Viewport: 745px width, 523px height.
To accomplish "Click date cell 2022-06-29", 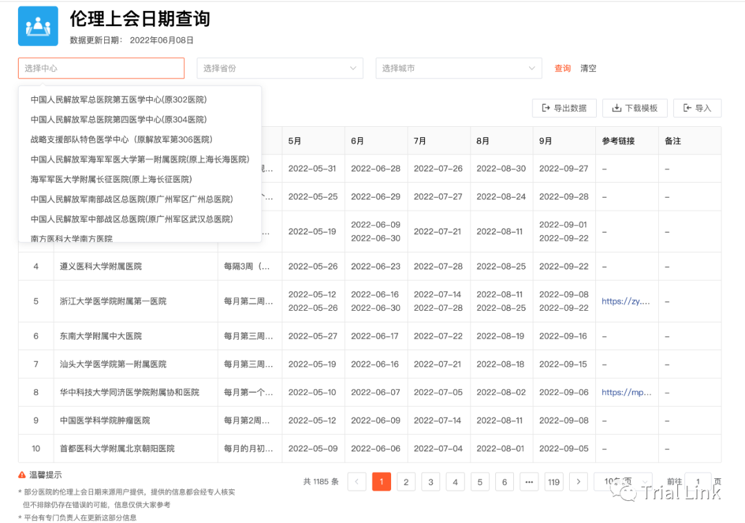I will click(x=375, y=197).
